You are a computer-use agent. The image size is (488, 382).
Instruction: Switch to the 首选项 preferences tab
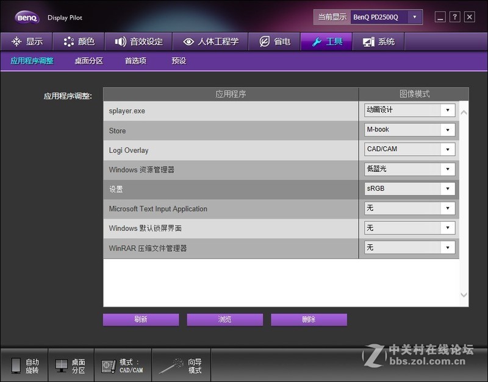(x=135, y=61)
